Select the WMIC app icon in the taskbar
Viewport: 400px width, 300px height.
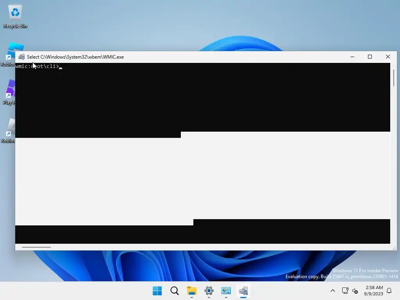(x=243, y=291)
